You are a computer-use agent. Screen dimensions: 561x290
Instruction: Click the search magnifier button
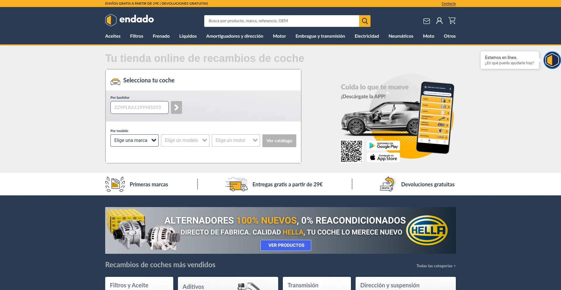(365, 21)
